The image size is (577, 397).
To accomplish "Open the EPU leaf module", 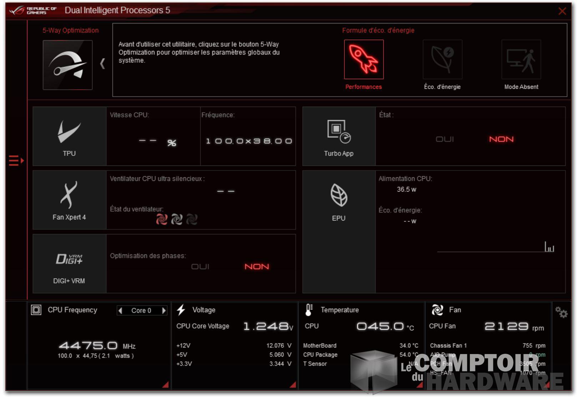I will click(338, 200).
